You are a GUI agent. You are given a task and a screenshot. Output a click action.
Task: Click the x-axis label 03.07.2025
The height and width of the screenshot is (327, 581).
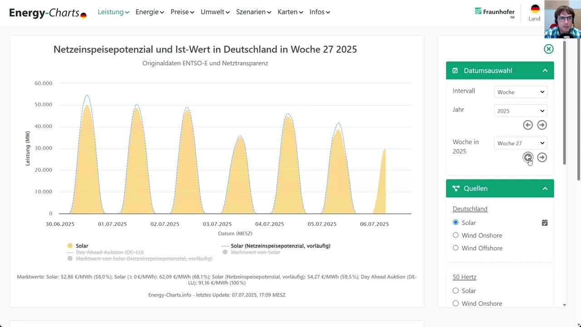pos(217,224)
